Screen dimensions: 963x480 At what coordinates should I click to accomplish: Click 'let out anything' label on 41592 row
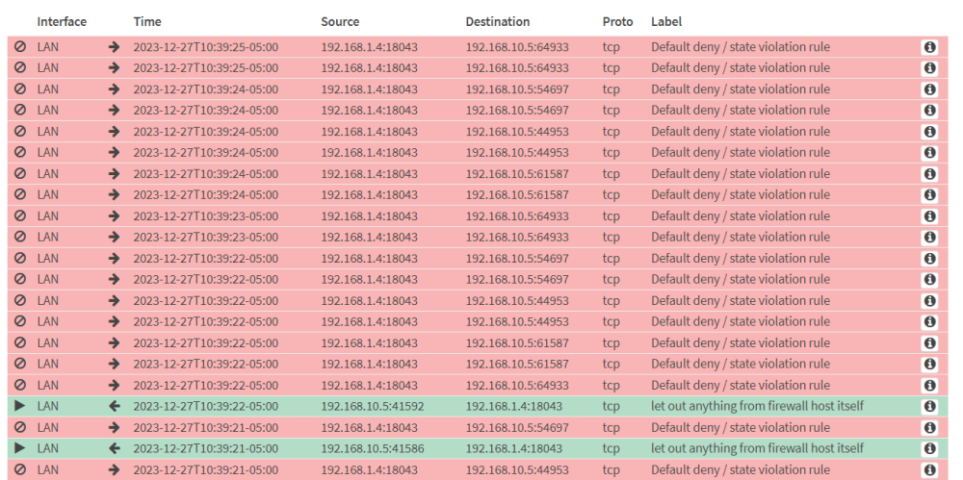pos(757,406)
